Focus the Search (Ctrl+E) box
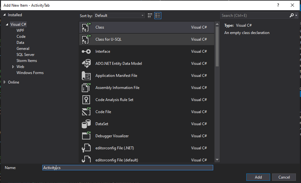Image resolution: width=301 pixels, height=183 pixels. (254, 16)
